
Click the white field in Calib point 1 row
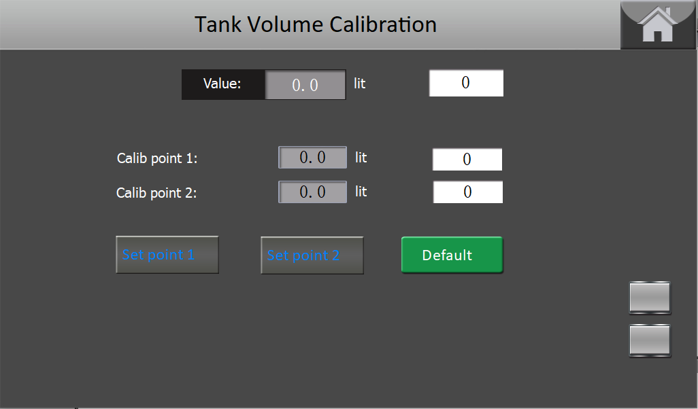pos(467,160)
